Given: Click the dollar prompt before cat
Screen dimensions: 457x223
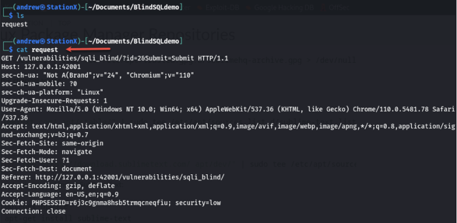Looking at the screenshot, I should pos(11,49).
